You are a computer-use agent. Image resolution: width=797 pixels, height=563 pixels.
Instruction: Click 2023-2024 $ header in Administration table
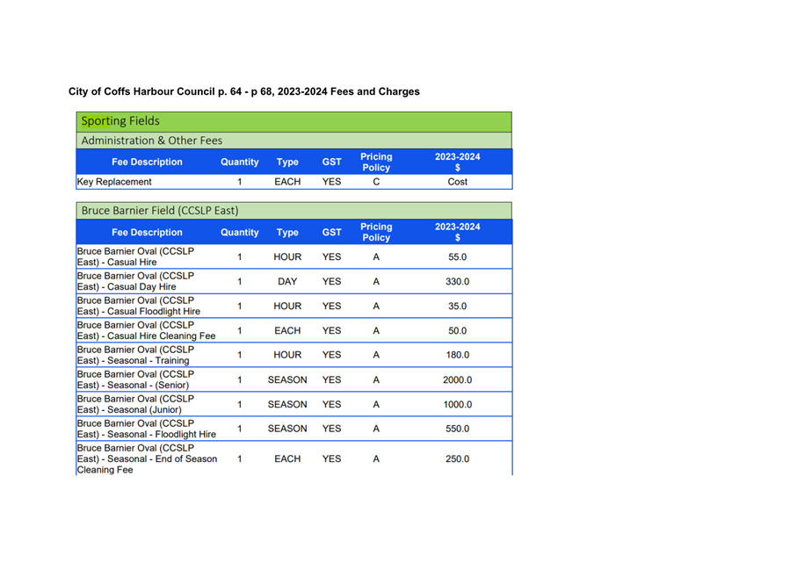coord(458,162)
